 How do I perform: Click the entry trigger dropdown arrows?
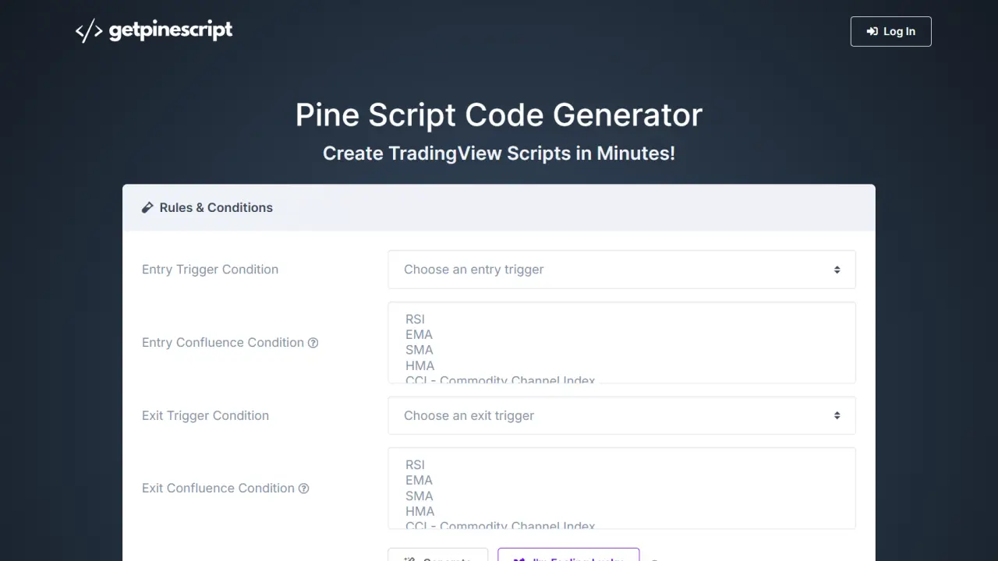point(837,270)
